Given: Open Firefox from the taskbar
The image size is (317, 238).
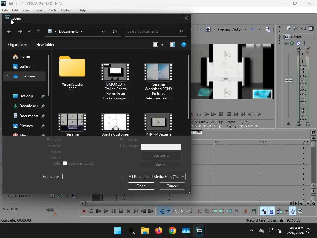Looking at the screenshot, I should tap(159, 231).
